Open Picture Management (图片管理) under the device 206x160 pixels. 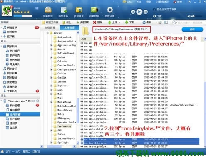coord(13,119)
